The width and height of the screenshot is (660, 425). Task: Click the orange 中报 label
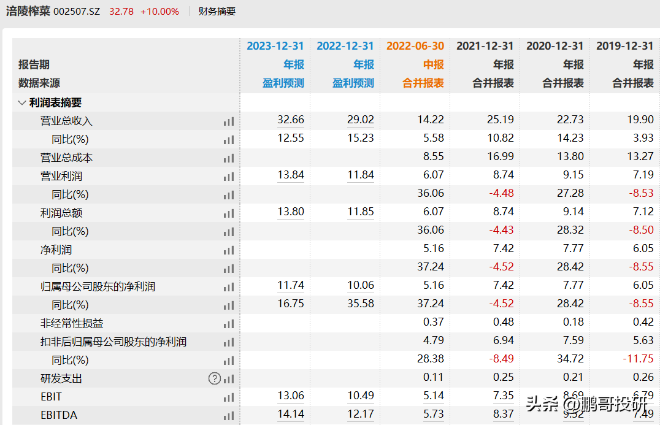coord(434,64)
